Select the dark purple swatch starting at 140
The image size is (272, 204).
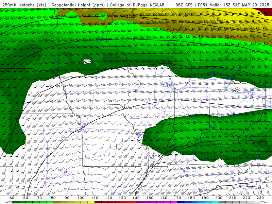tap(139, 202)
